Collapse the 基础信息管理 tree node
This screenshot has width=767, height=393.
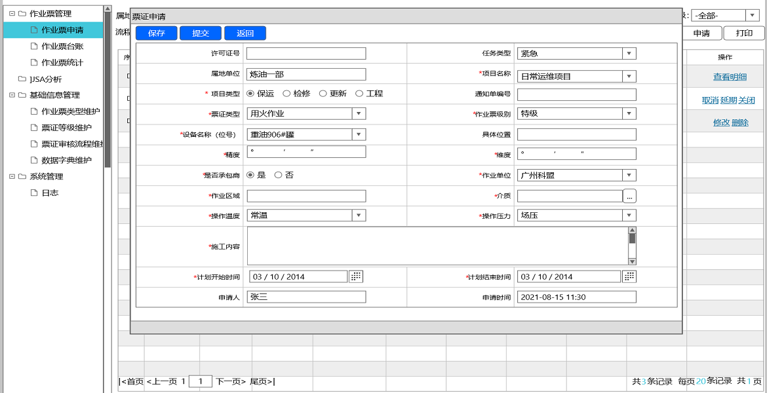[x=12, y=95]
